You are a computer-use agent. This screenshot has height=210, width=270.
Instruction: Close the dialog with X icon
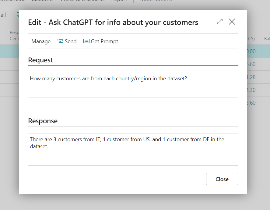[232, 22]
